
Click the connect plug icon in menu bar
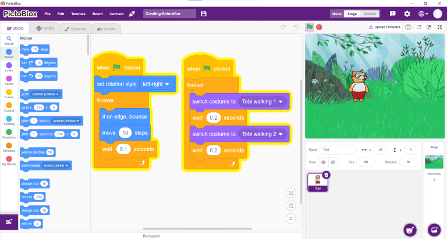(132, 14)
